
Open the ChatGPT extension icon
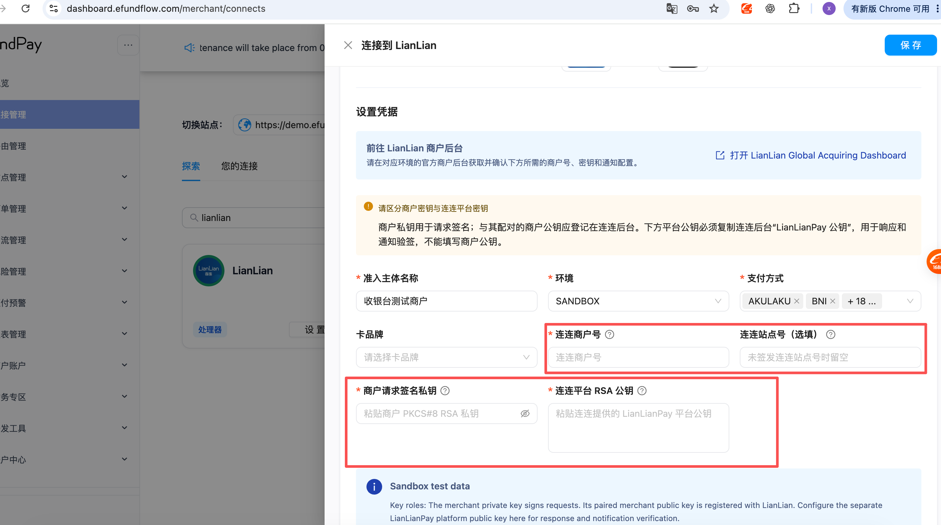tap(770, 8)
